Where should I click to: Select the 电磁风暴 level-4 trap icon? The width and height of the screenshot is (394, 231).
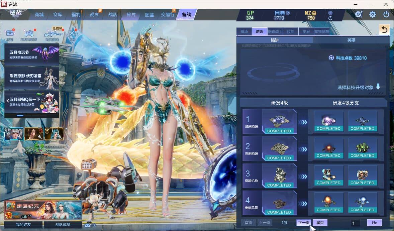pos(279,203)
